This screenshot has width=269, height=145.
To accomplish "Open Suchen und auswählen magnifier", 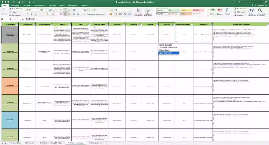I will point(260,12).
